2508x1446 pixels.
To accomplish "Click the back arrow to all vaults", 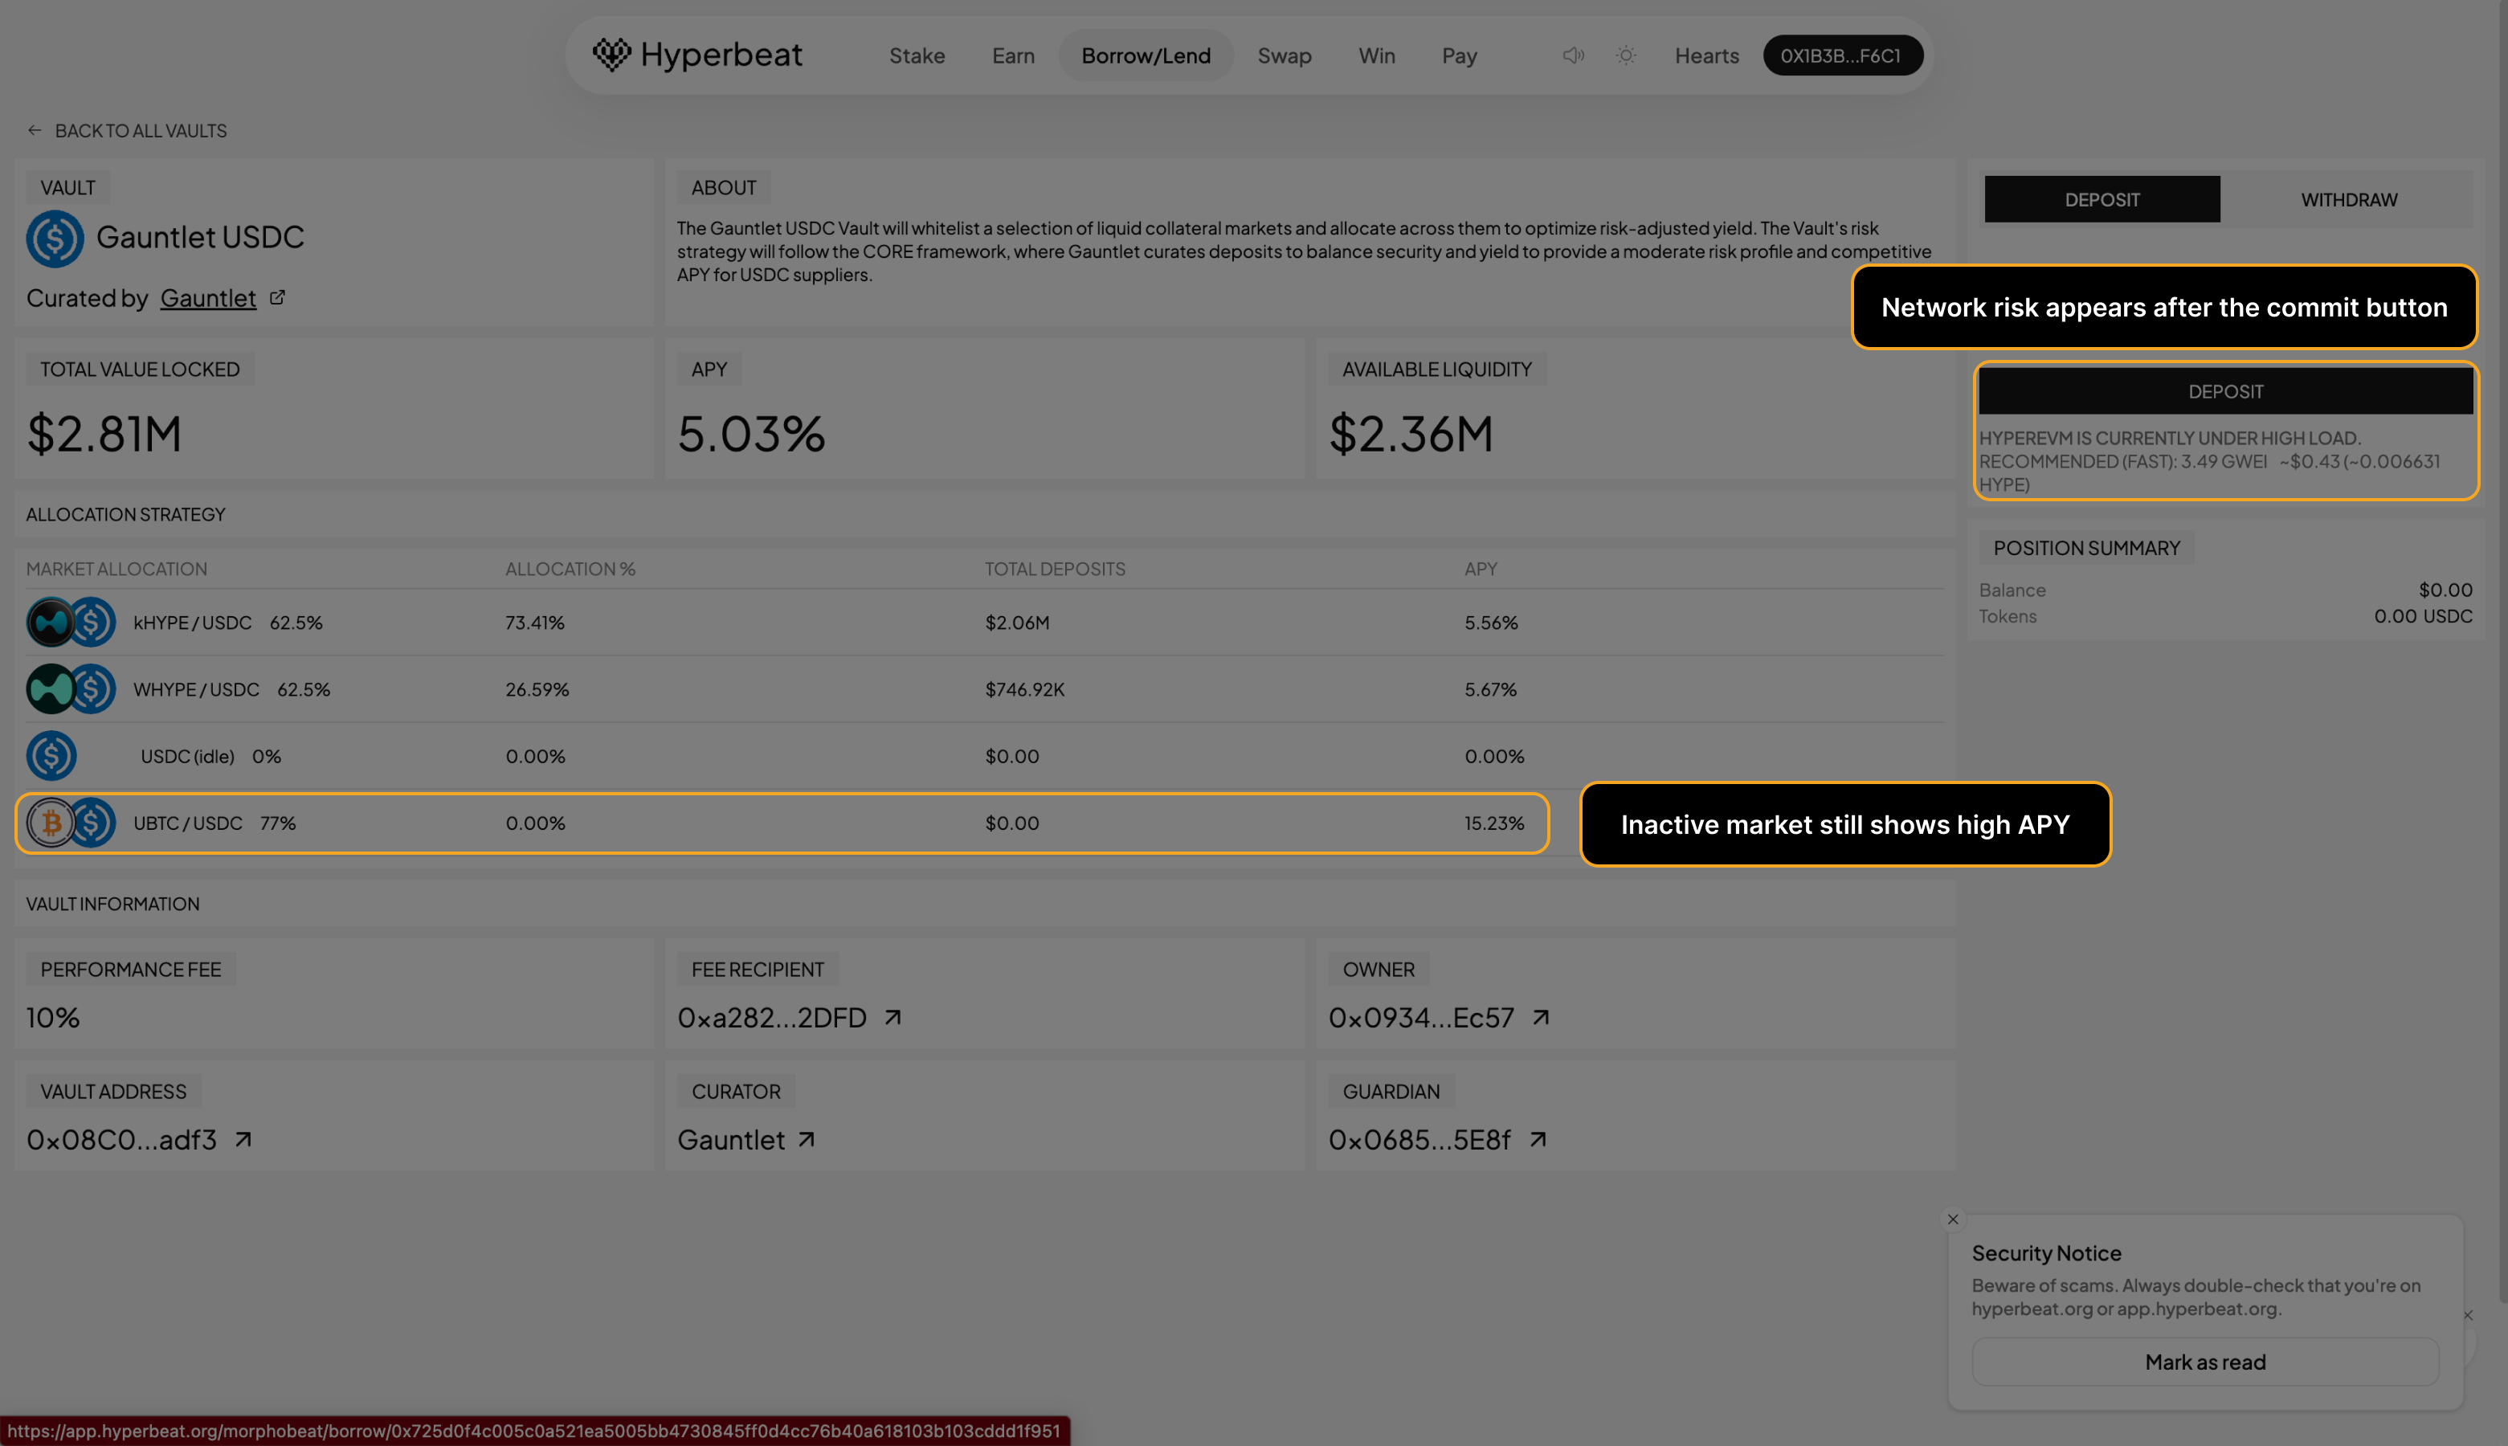I will pyautogui.click(x=35, y=130).
